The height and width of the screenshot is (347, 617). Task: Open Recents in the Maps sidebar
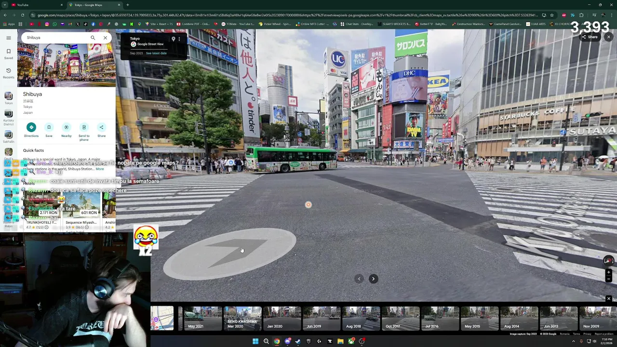click(x=9, y=73)
